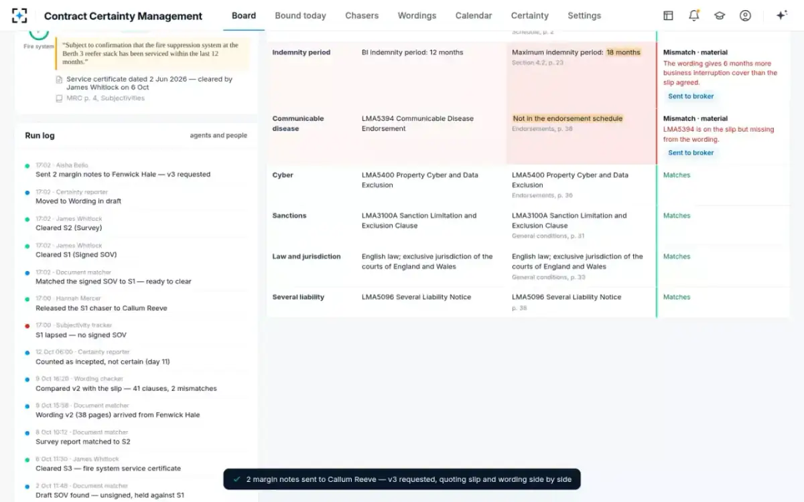Open 'Endorsements, p. 38' reference under Communicable disease

click(542, 129)
